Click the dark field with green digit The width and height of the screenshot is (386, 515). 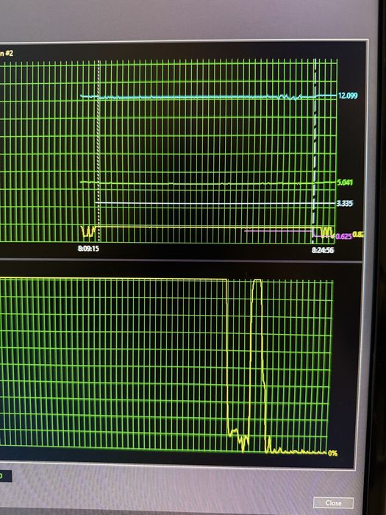click(x=6, y=476)
